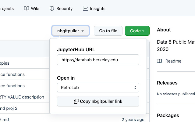Viewport: 195px width, 122px height.
Task: Click the Wiki book icon
Action: tap(27, 9)
